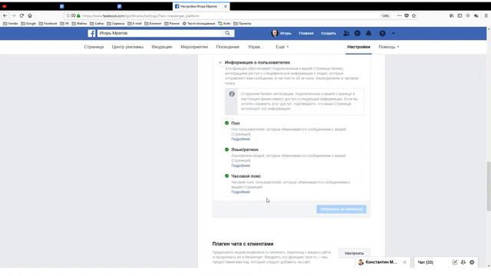The height and width of the screenshot is (276, 491).
Task: Click Создать in Facebook header
Action: tap(328, 33)
